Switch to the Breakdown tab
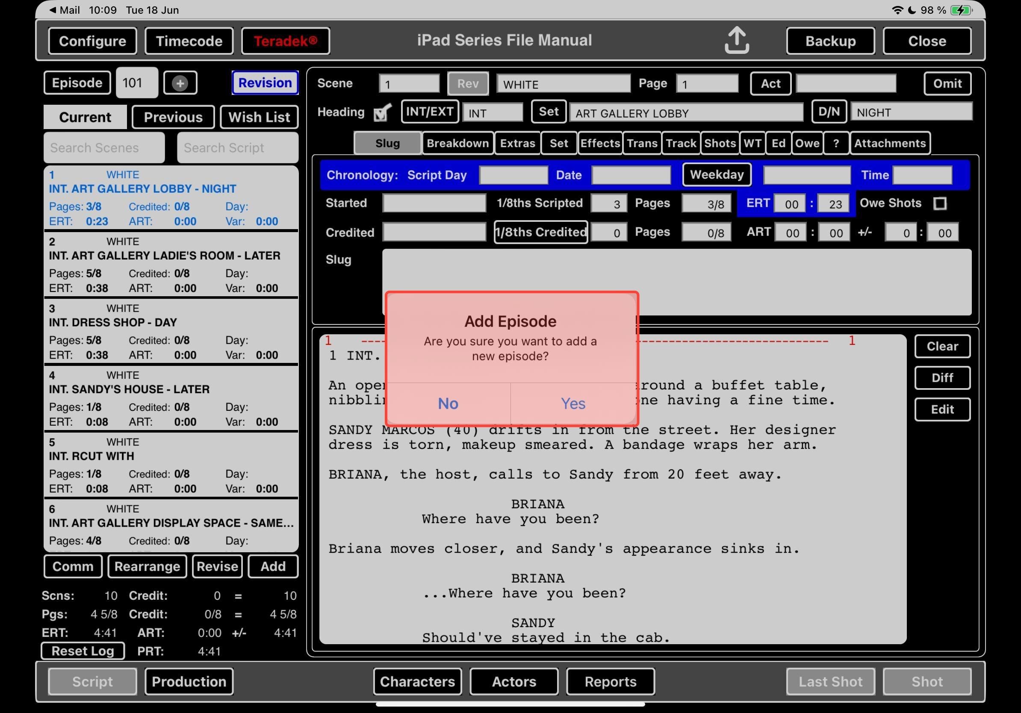The image size is (1021, 713). coord(457,143)
